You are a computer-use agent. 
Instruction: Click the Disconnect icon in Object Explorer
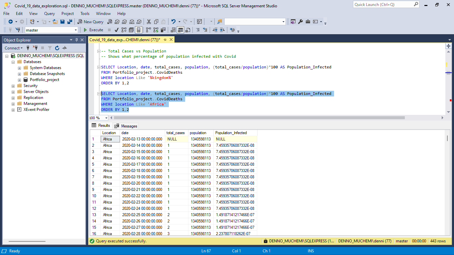coord(35,48)
